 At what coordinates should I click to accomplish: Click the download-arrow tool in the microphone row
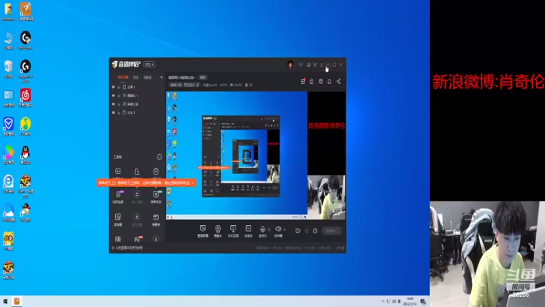click(137, 196)
